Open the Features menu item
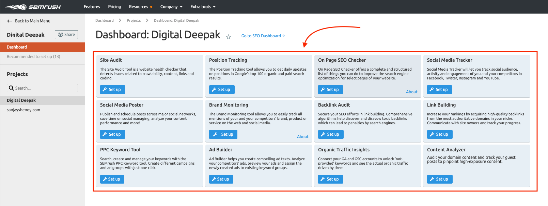 point(92,7)
